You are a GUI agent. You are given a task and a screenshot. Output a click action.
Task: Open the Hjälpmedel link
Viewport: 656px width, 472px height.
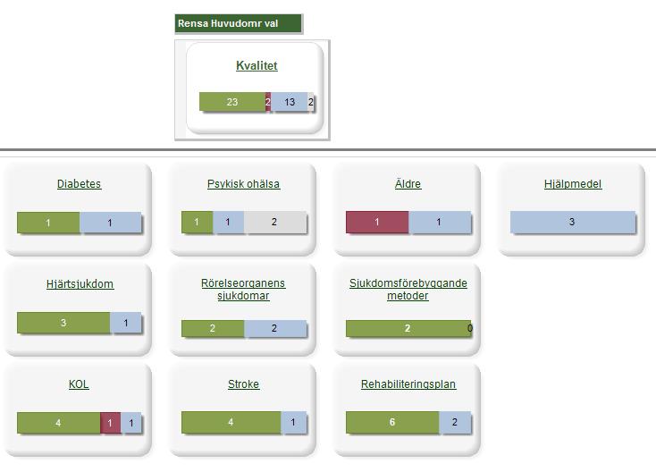(573, 183)
